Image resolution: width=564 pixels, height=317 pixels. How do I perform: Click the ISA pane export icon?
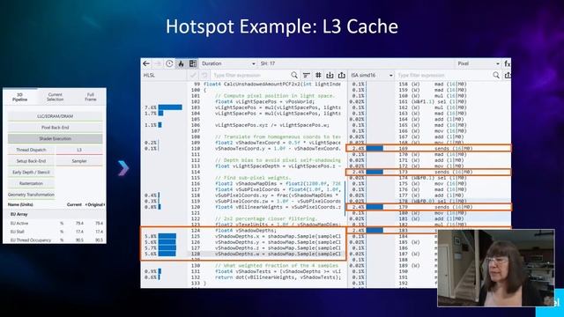click(508, 75)
